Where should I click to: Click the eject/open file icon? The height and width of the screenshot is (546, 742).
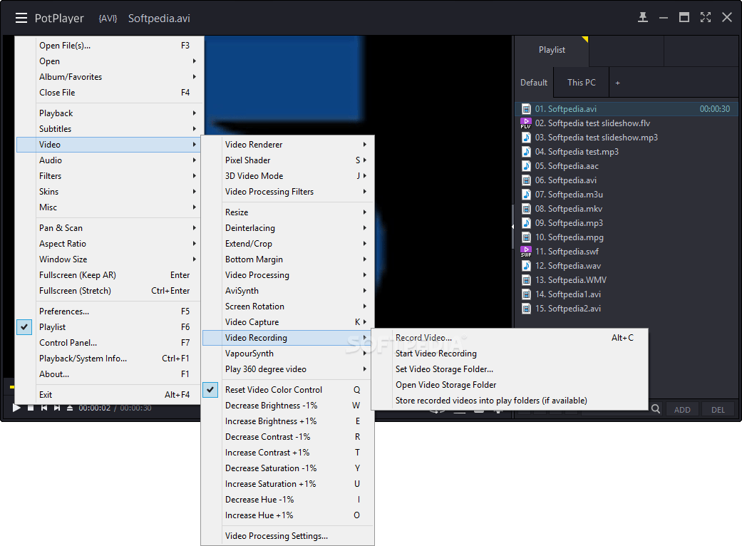coord(70,408)
